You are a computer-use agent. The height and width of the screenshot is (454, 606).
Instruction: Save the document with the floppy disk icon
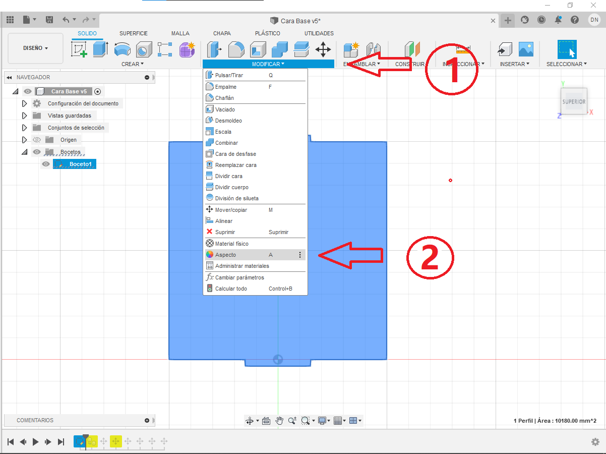coord(49,20)
